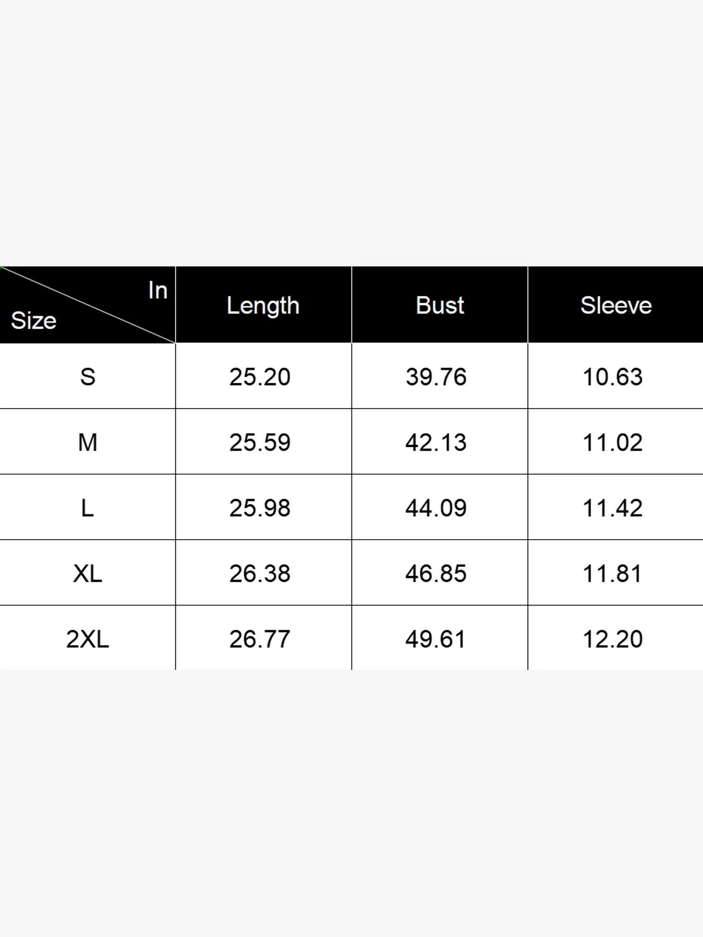Click the Length column header
The image size is (703, 937).
click(x=263, y=305)
